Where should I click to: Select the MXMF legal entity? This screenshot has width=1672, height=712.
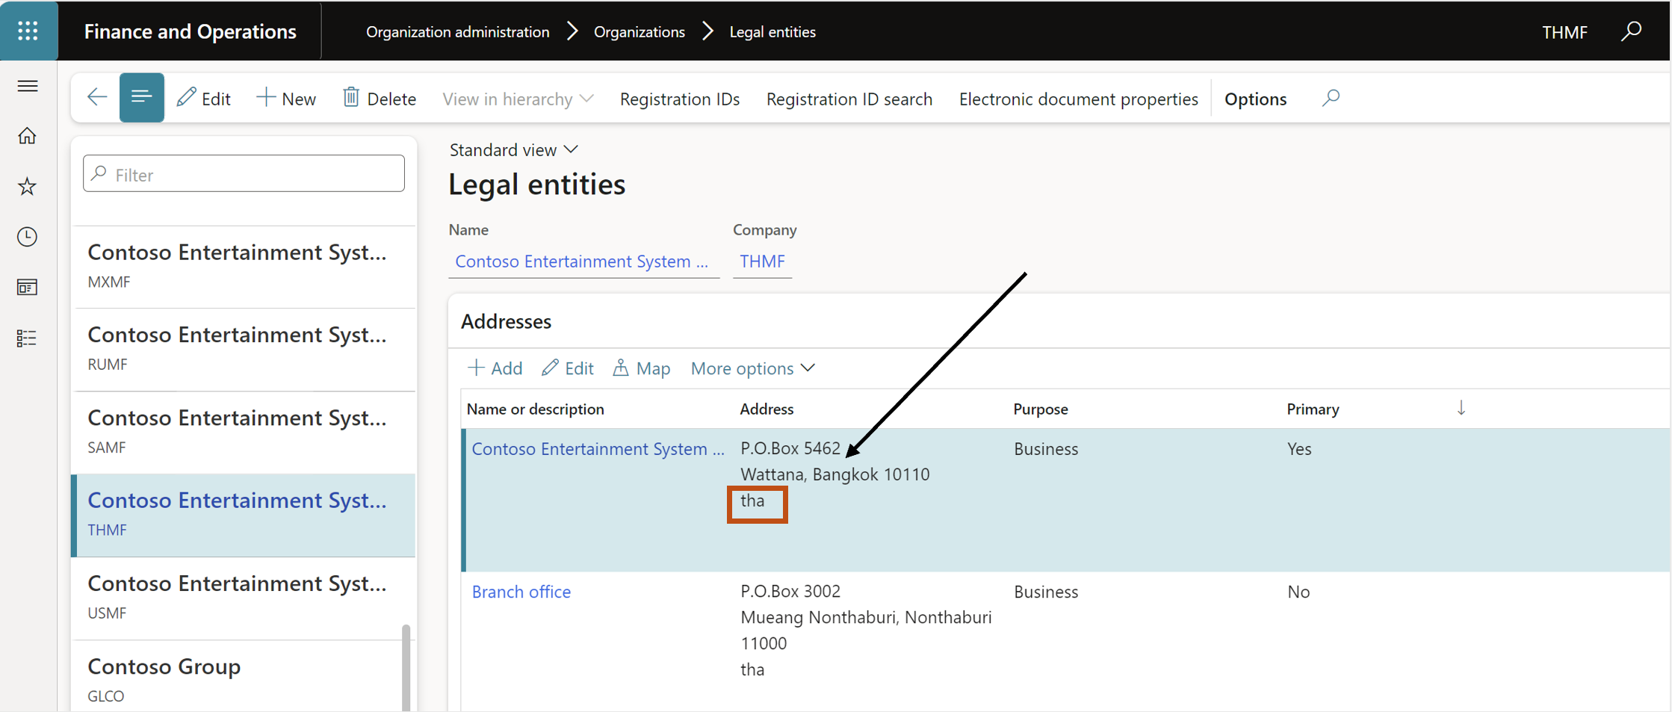244,267
